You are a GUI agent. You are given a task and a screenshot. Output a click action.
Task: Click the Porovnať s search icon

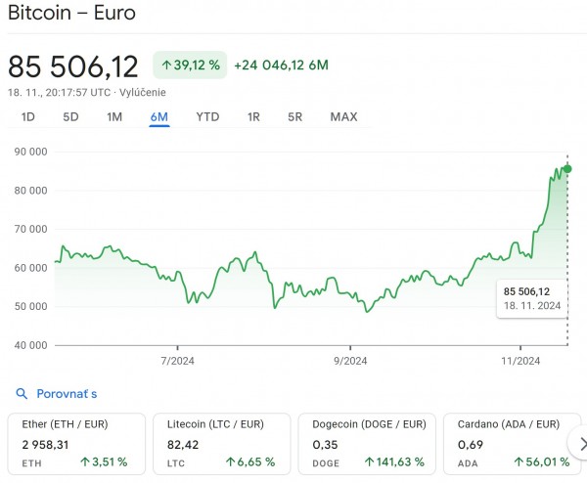coord(22,394)
